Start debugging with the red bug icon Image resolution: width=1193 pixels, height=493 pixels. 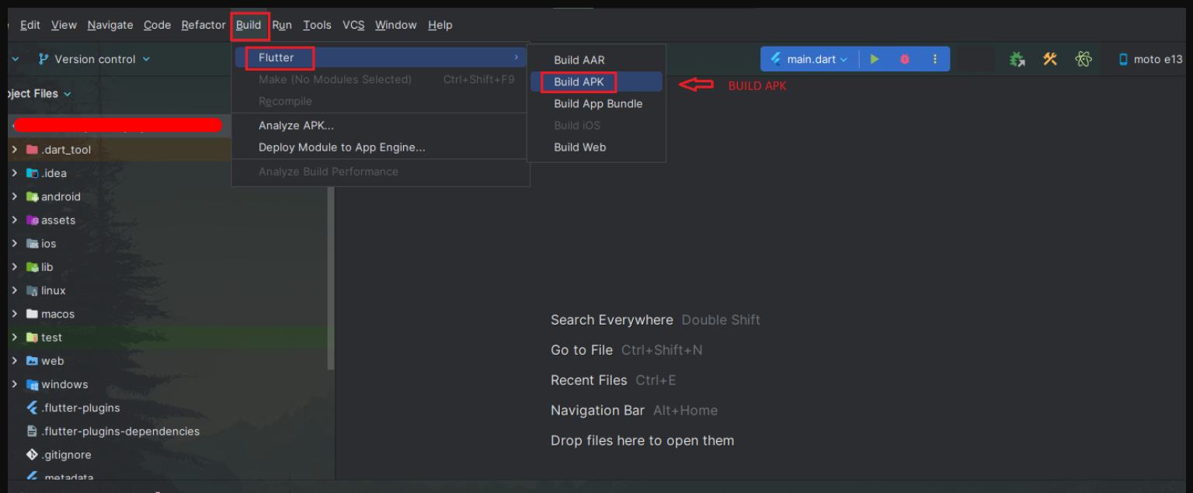tap(904, 59)
